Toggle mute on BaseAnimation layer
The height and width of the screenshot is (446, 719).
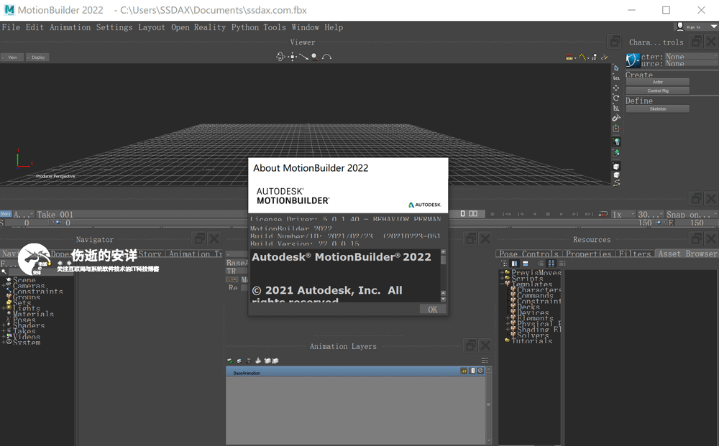click(480, 371)
